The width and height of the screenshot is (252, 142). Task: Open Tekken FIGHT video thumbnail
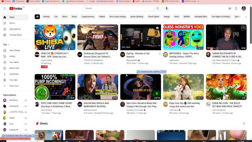pyautogui.click(x=98, y=37)
